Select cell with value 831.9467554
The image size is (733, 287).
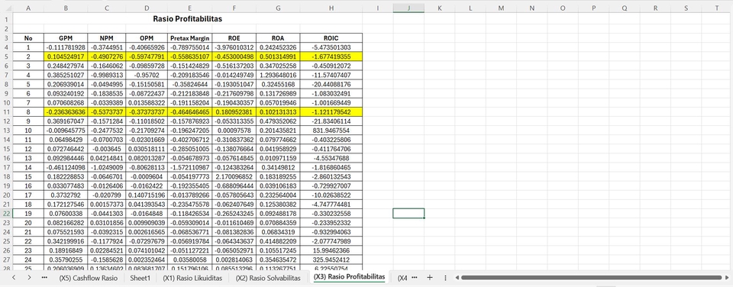tap(331, 131)
